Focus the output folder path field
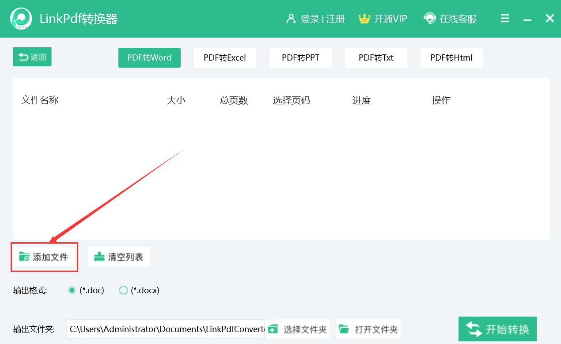Viewport: 561px width, 344px height. tap(166, 329)
